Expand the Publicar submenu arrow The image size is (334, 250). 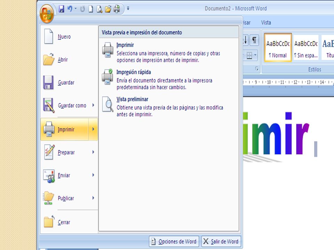pyautogui.click(x=93, y=198)
